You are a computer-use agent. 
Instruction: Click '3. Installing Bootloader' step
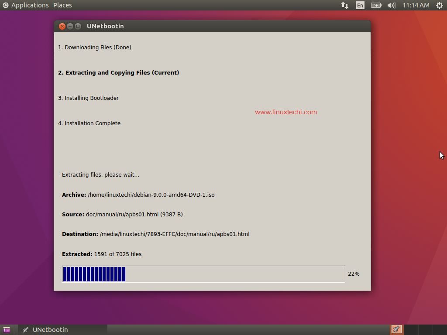pyautogui.click(x=88, y=98)
